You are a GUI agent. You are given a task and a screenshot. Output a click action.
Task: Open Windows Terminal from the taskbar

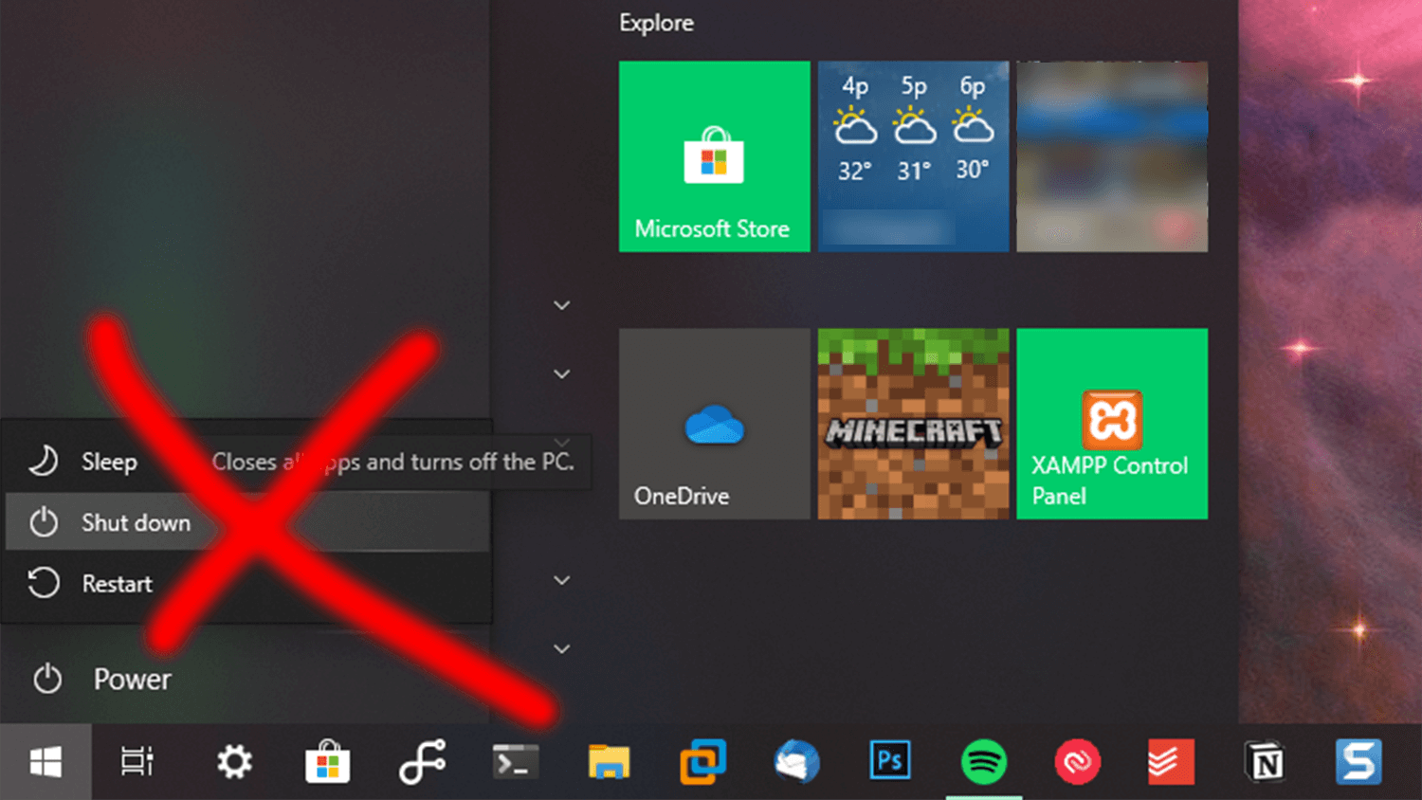click(x=515, y=760)
